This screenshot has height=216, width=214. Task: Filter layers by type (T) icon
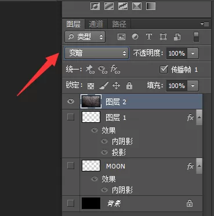pos(149,36)
